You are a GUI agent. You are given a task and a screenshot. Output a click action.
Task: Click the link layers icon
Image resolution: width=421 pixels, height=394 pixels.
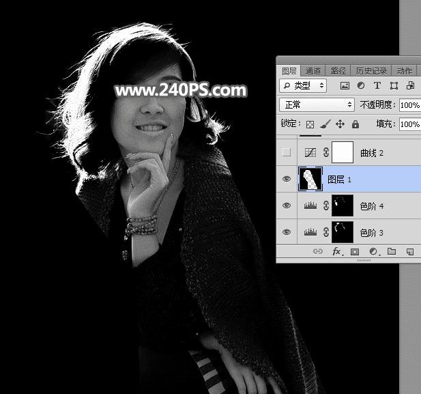click(x=318, y=251)
